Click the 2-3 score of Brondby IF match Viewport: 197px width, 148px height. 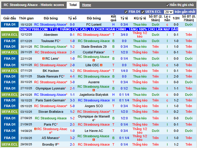(x=72, y=144)
